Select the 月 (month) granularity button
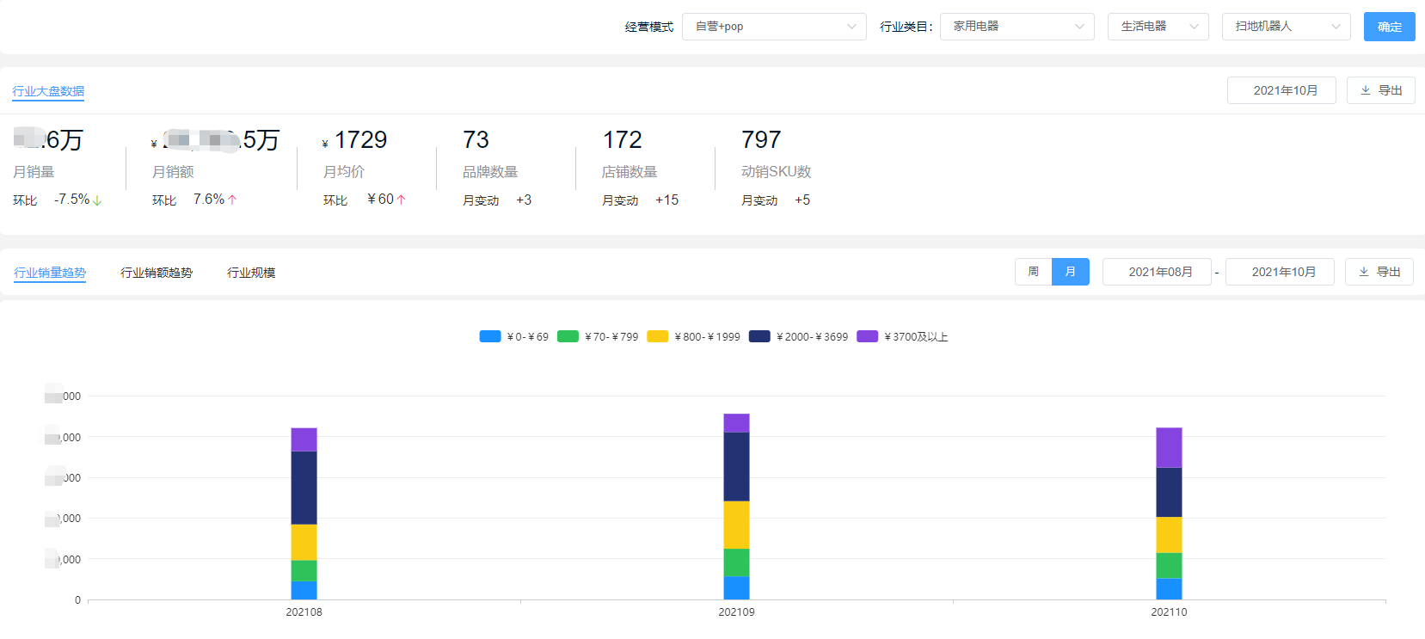The width and height of the screenshot is (1425, 639). click(x=1071, y=272)
